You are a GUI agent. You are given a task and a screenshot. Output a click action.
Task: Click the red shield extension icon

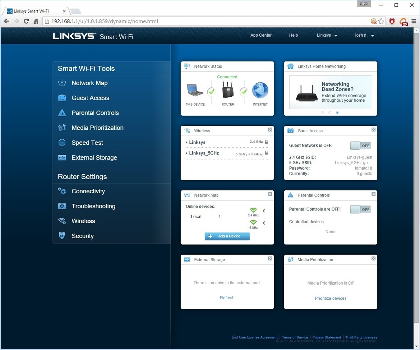click(392, 21)
